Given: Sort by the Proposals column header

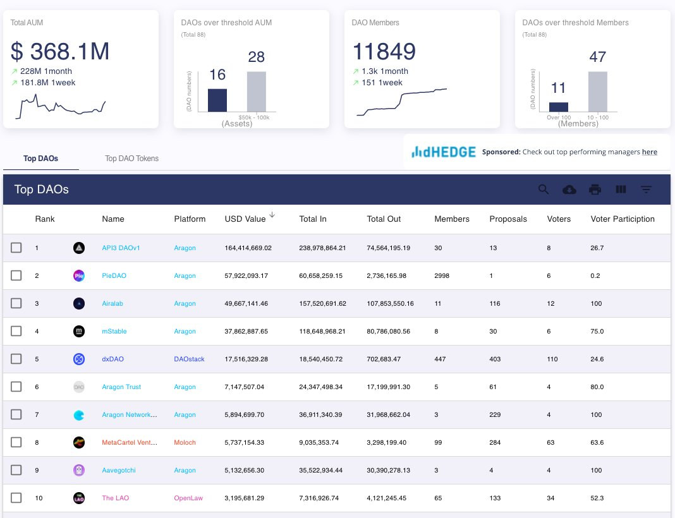Looking at the screenshot, I should tap(508, 219).
